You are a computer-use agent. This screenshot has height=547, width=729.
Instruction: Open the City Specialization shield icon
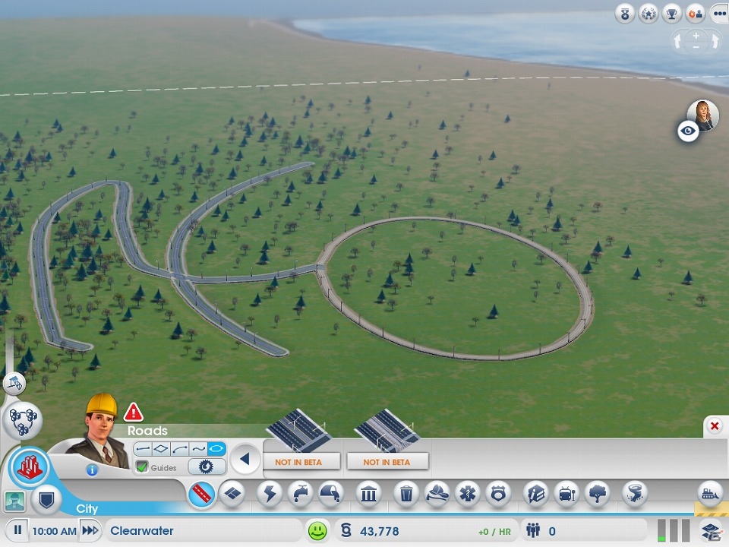pyautogui.click(x=46, y=501)
